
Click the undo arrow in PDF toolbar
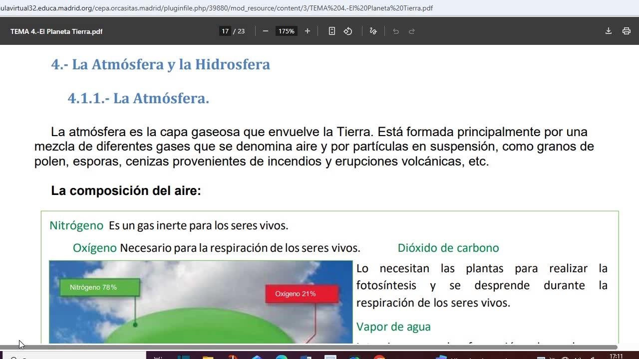pyautogui.click(x=396, y=31)
